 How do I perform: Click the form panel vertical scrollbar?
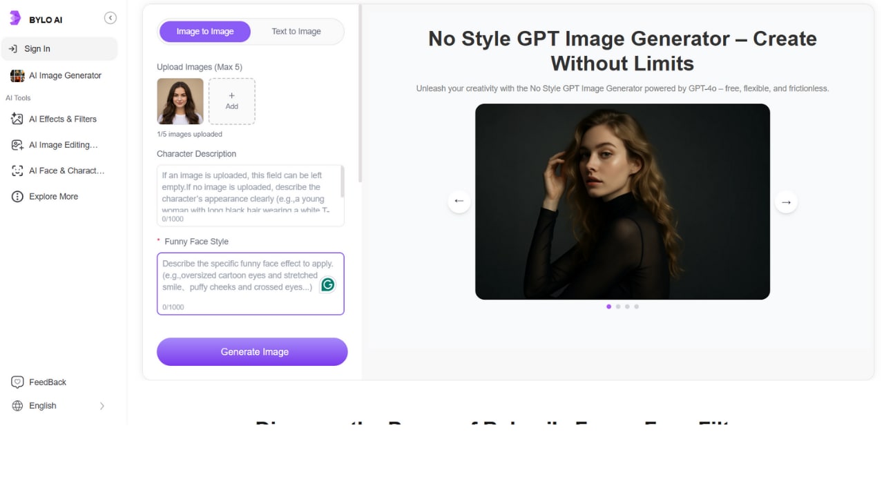(359, 93)
